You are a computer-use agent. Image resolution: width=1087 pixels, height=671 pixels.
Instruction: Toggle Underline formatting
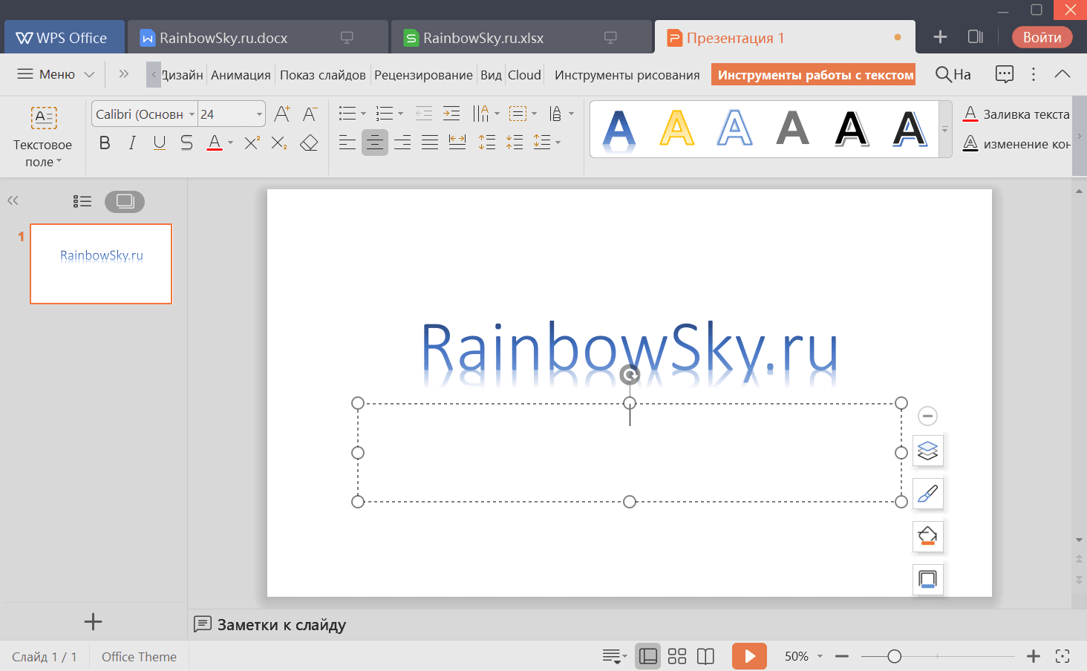pyautogui.click(x=159, y=143)
